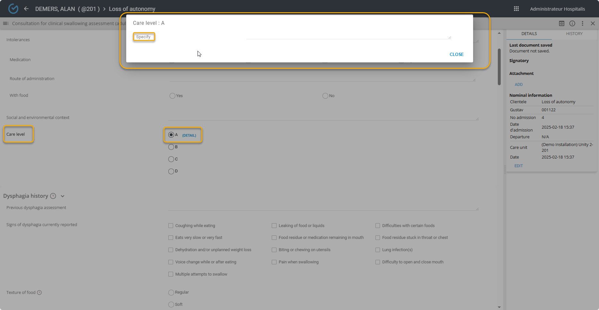Click scrollbar up arrow at top
This screenshot has height=310, width=599.
click(499, 33)
